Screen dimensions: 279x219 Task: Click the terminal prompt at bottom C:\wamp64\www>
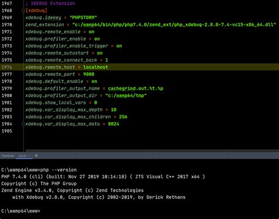[21, 211]
